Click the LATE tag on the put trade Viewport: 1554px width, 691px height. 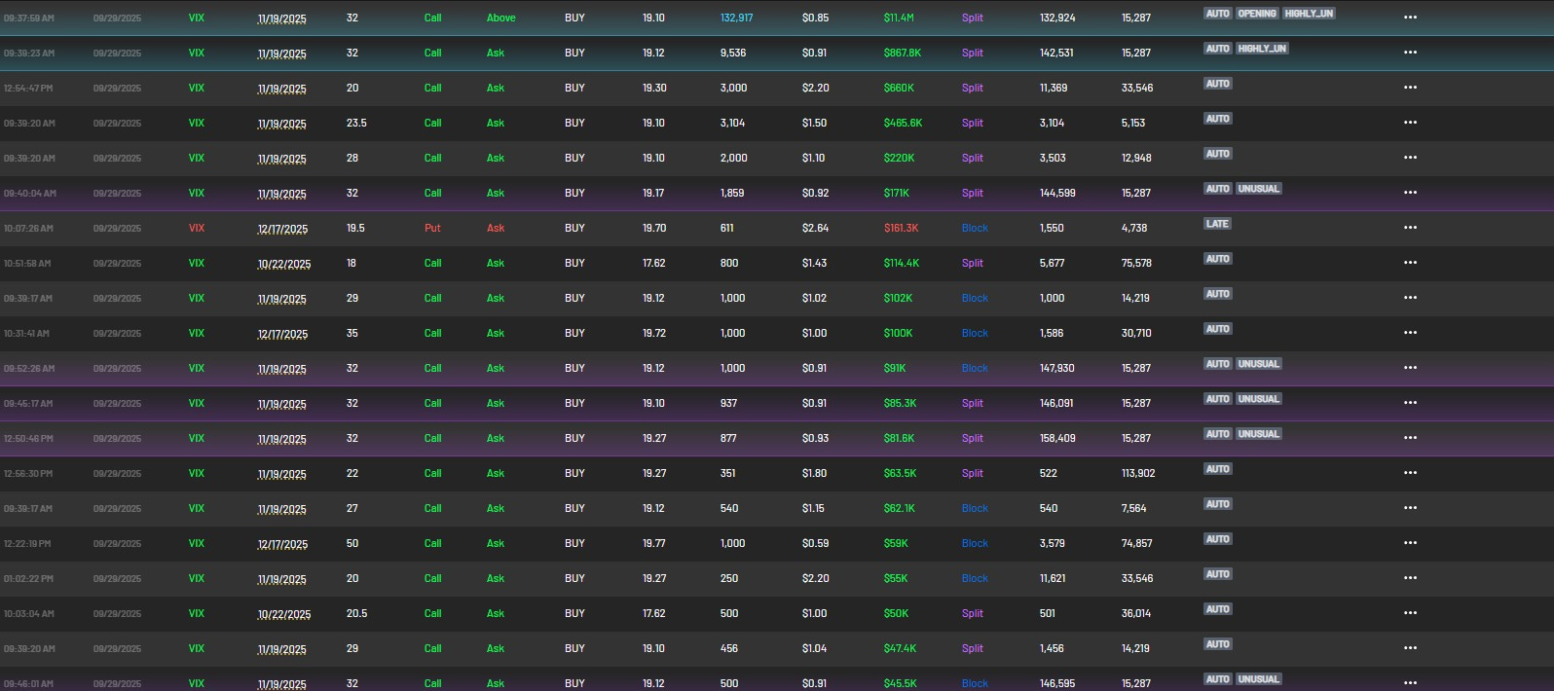pos(1218,224)
